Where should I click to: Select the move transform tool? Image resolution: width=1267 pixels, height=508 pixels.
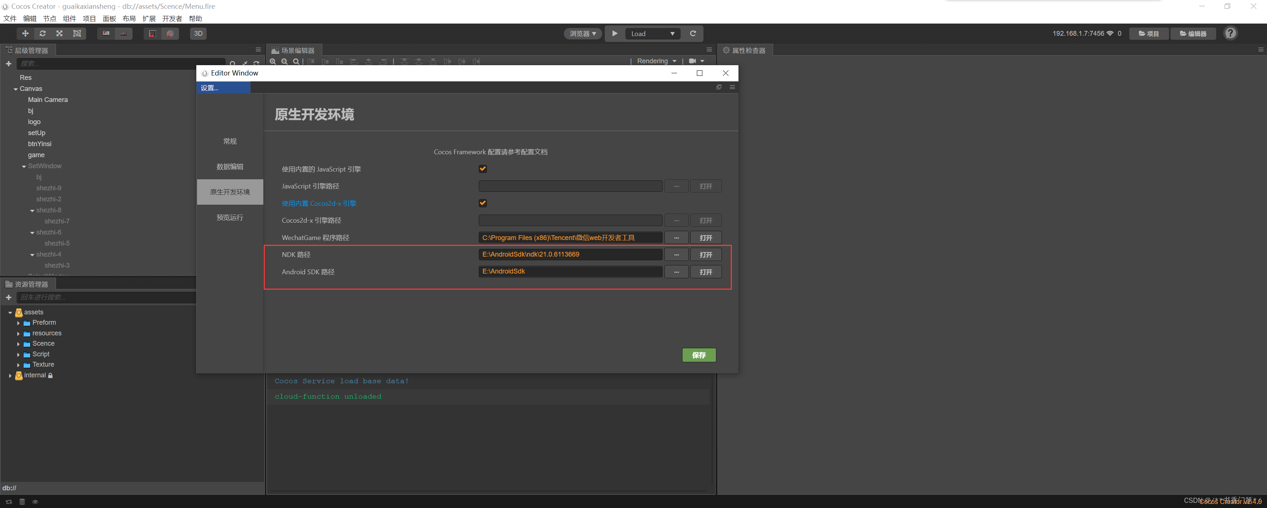[25, 33]
